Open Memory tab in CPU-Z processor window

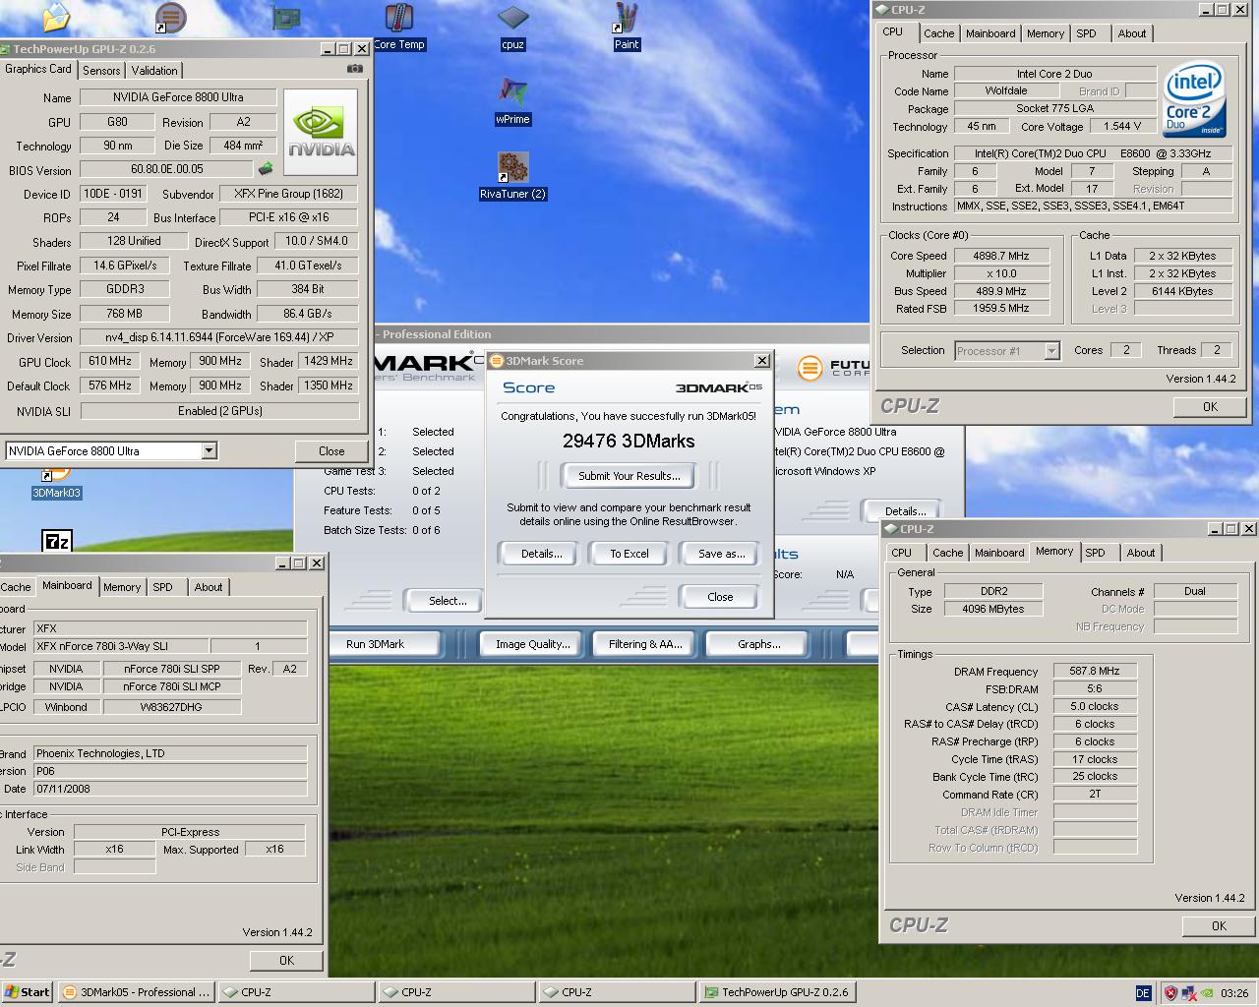(x=1046, y=33)
